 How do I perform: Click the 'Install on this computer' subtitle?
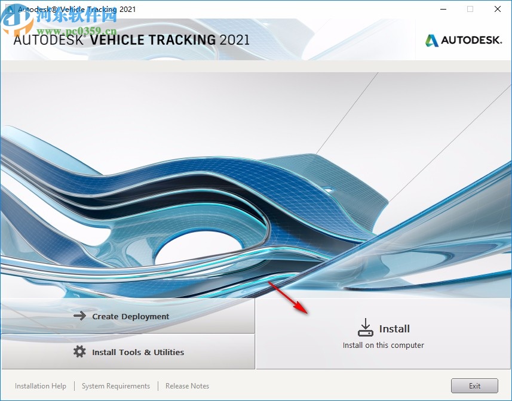click(x=383, y=345)
